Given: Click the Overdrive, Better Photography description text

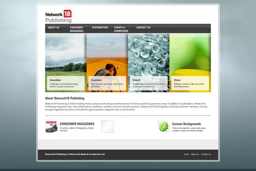Looking at the screenshot, I should tap(77, 129).
